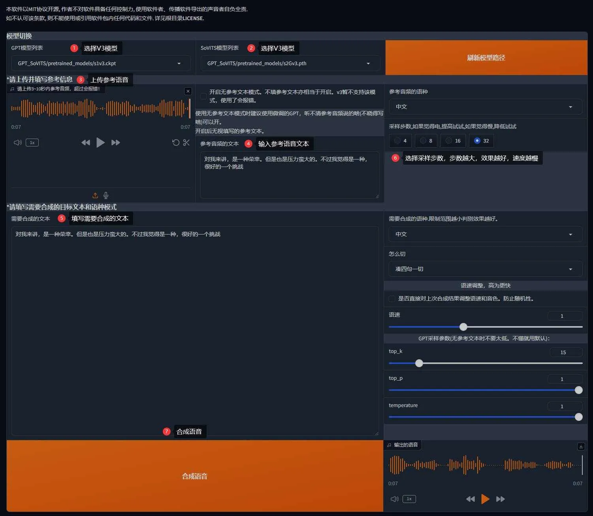593x516 pixels.
Task: Click into the text-to-synthesize text area
Action: click(x=195, y=331)
